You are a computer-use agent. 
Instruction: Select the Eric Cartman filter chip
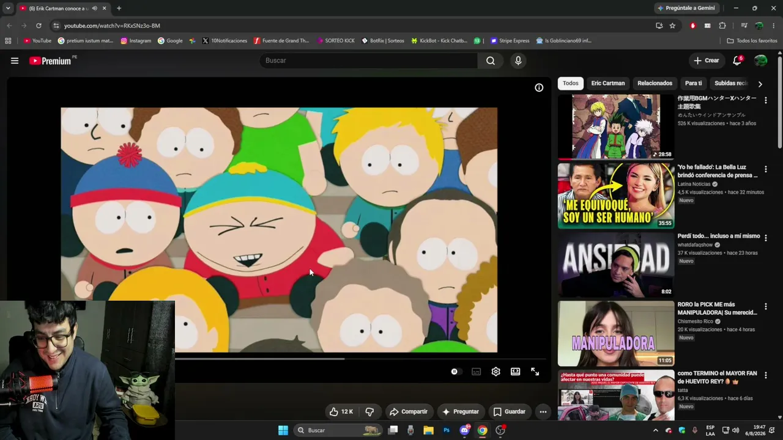pos(608,83)
